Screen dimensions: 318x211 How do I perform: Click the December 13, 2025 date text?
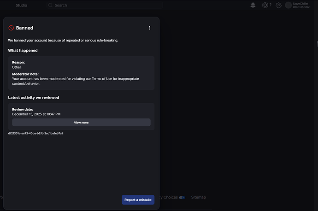point(36,114)
